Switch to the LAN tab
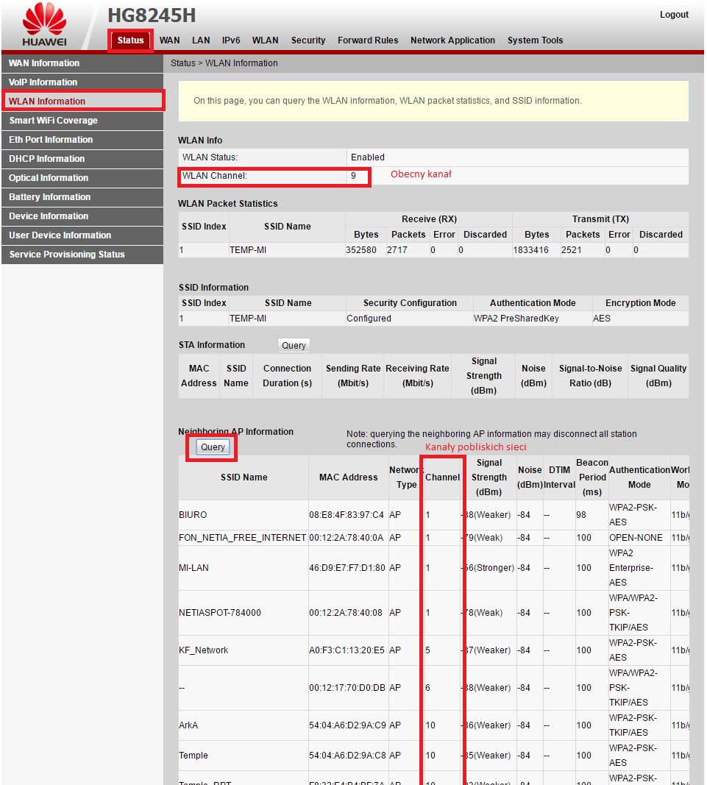This screenshot has width=707, height=785. pyautogui.click(x=201, y=40)
